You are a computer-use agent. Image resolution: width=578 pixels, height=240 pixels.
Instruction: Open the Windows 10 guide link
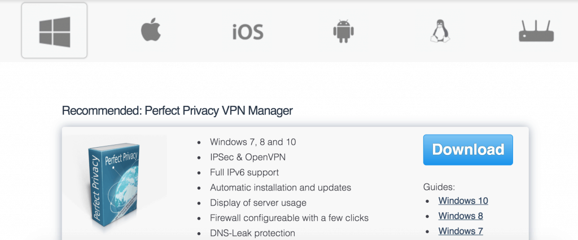coord(463,201)
